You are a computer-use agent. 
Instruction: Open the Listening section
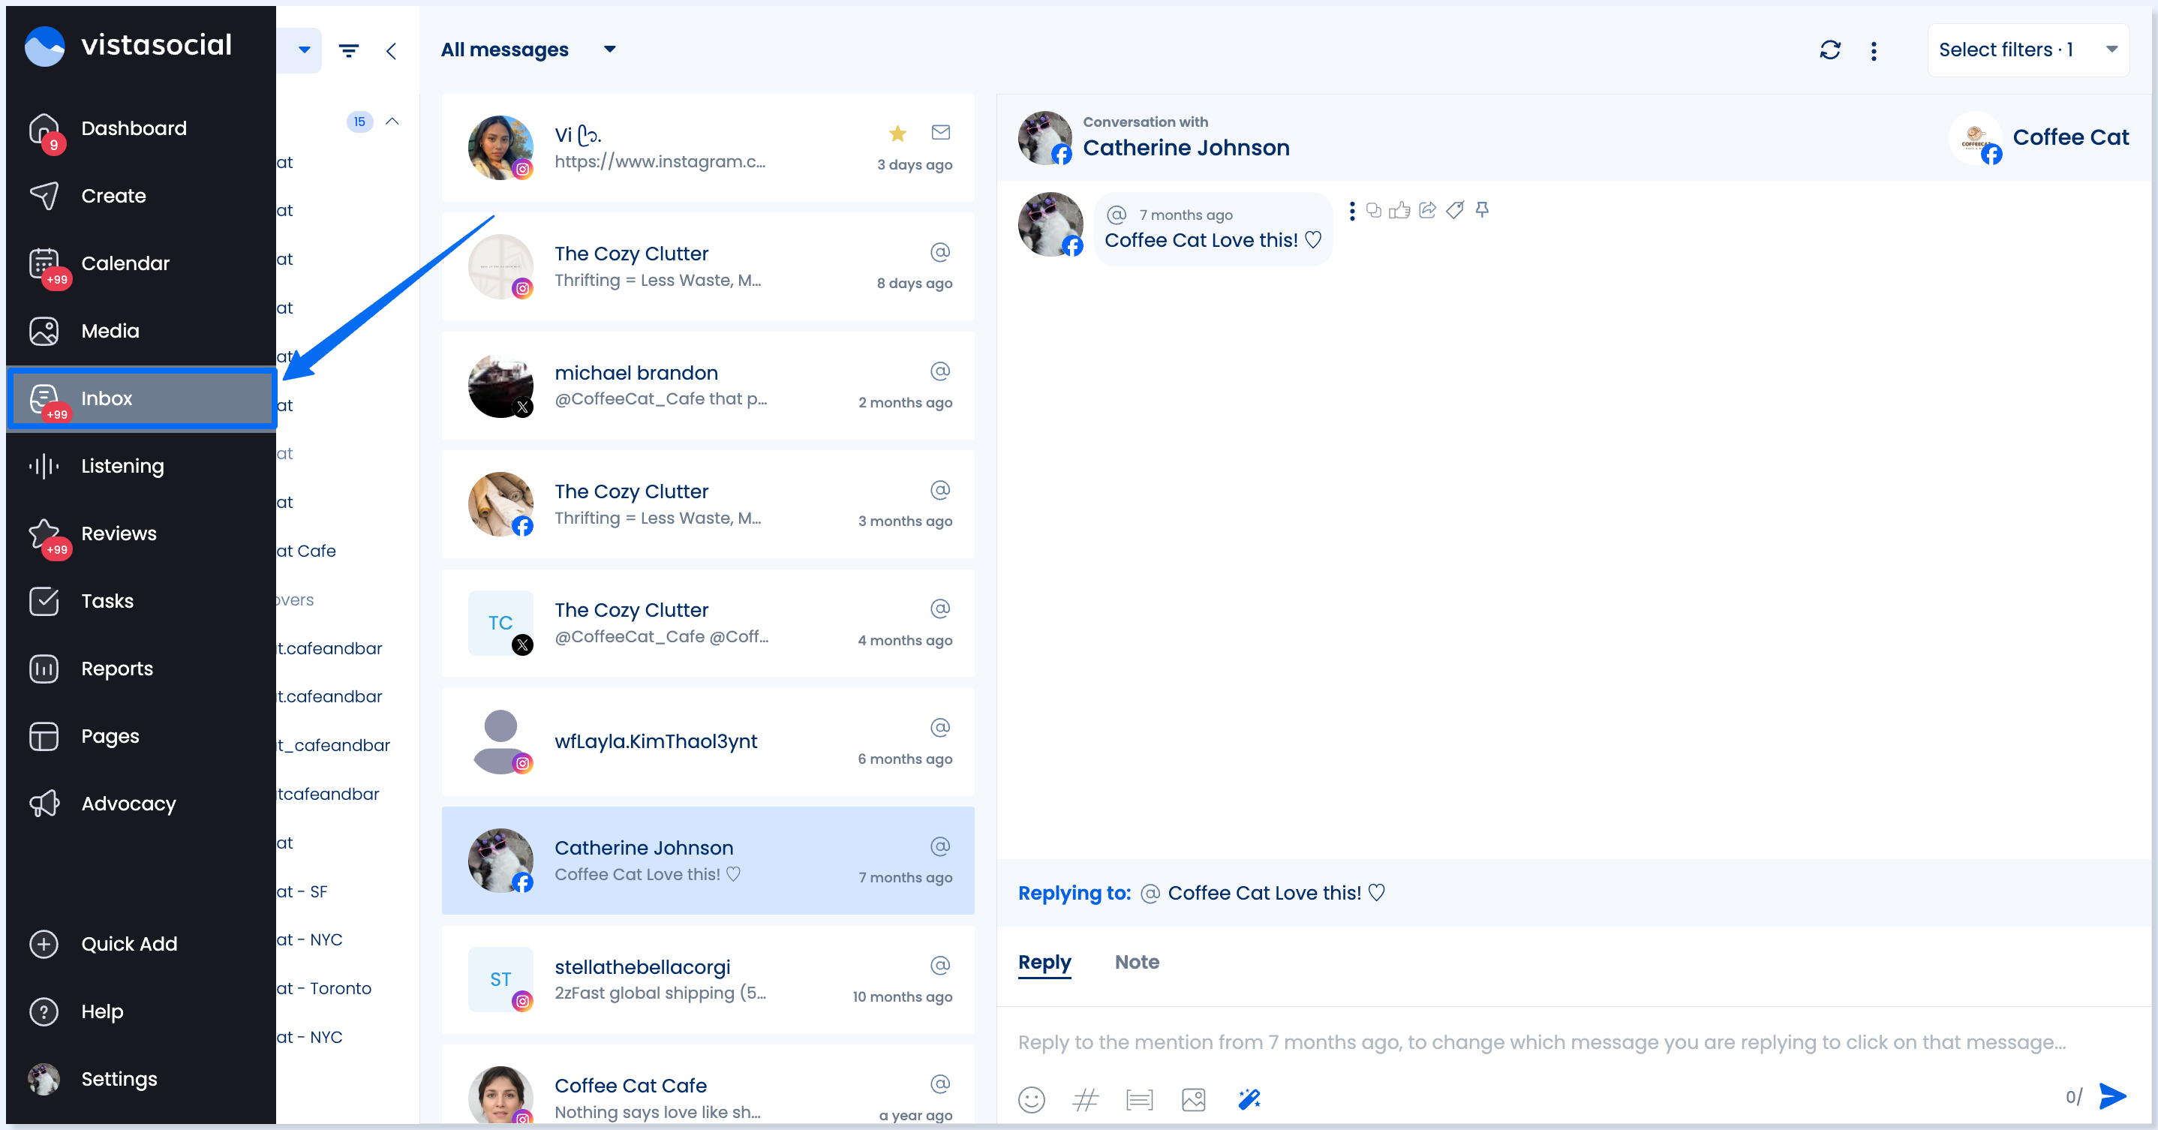coord(140,466)
